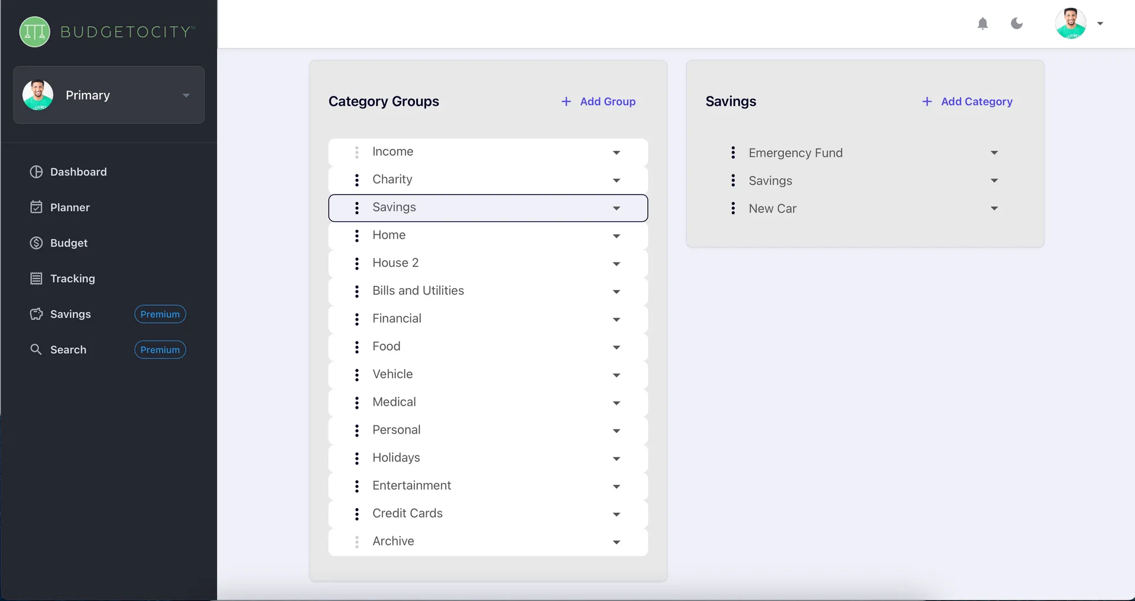Expand the Archive group chevron
The height and width of the screenshot is (601, 1135).
617,542
